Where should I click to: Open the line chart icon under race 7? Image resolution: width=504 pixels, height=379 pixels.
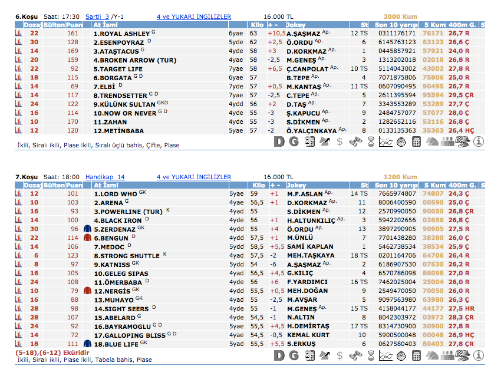386,355
